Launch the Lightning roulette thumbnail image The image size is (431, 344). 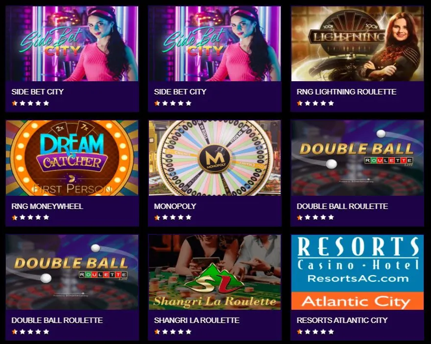[x=358, y=44]
